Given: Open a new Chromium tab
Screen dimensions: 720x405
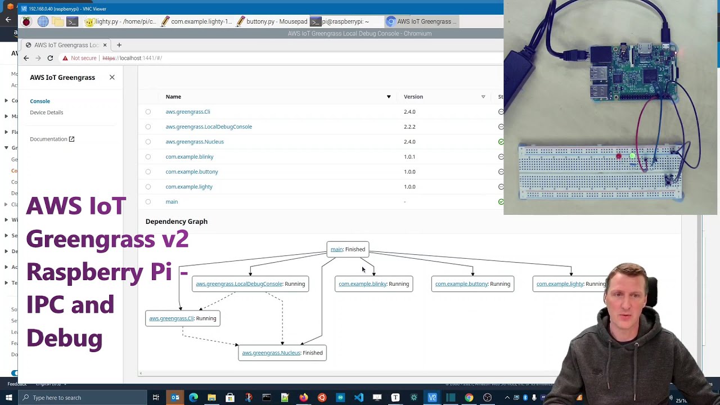Looking at the screenshot, I should tap(119, 45).
